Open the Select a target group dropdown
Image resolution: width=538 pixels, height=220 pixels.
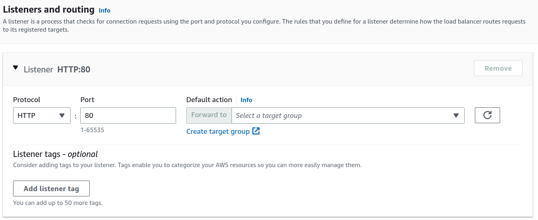[x=348, y=115]
